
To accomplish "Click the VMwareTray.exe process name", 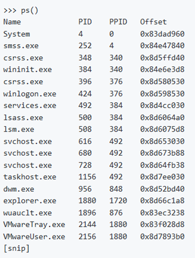I will click(x=34, y=225).
